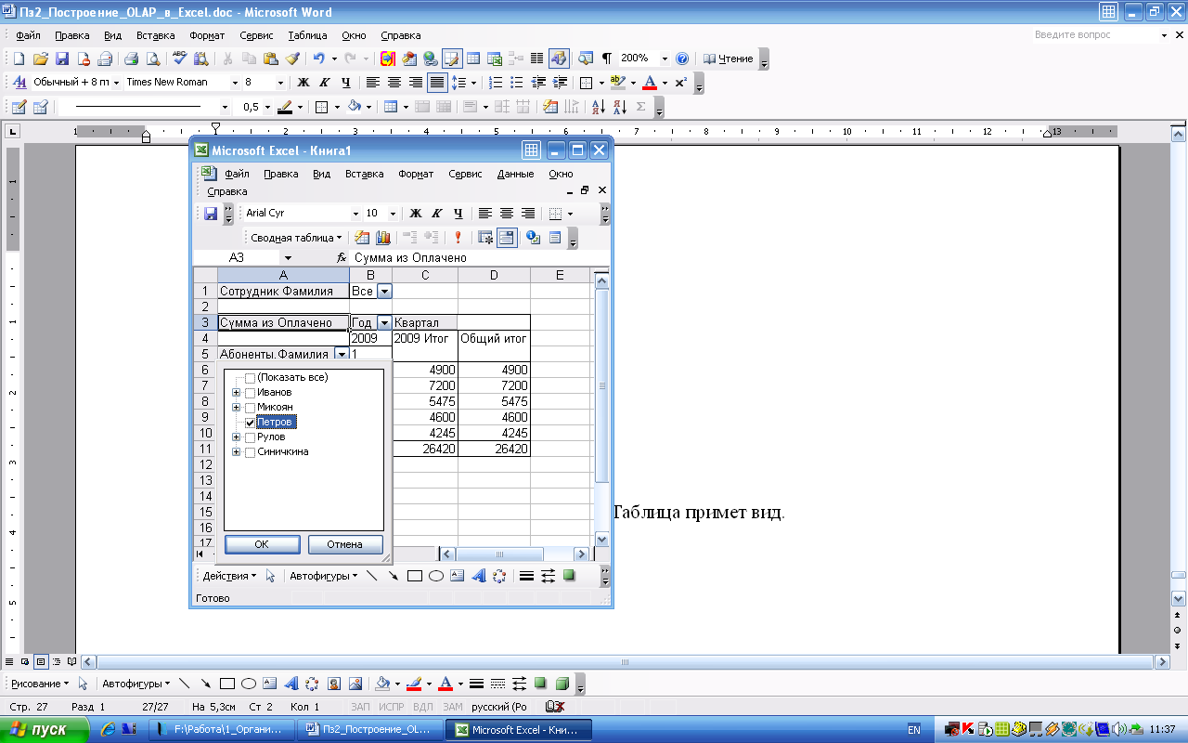Click the Excel PivotTable Chart Wizard icon
This screenshot has height=743, width=1188.
[382, 238]
